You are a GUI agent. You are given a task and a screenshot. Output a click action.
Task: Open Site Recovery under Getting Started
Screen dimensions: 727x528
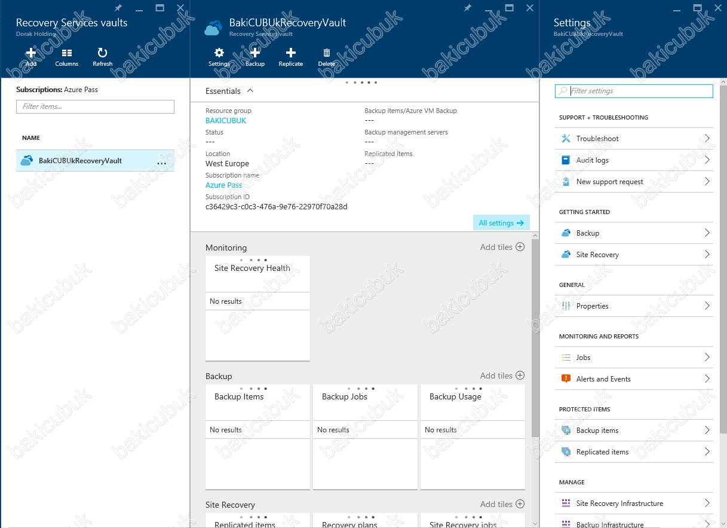[634, 255]
